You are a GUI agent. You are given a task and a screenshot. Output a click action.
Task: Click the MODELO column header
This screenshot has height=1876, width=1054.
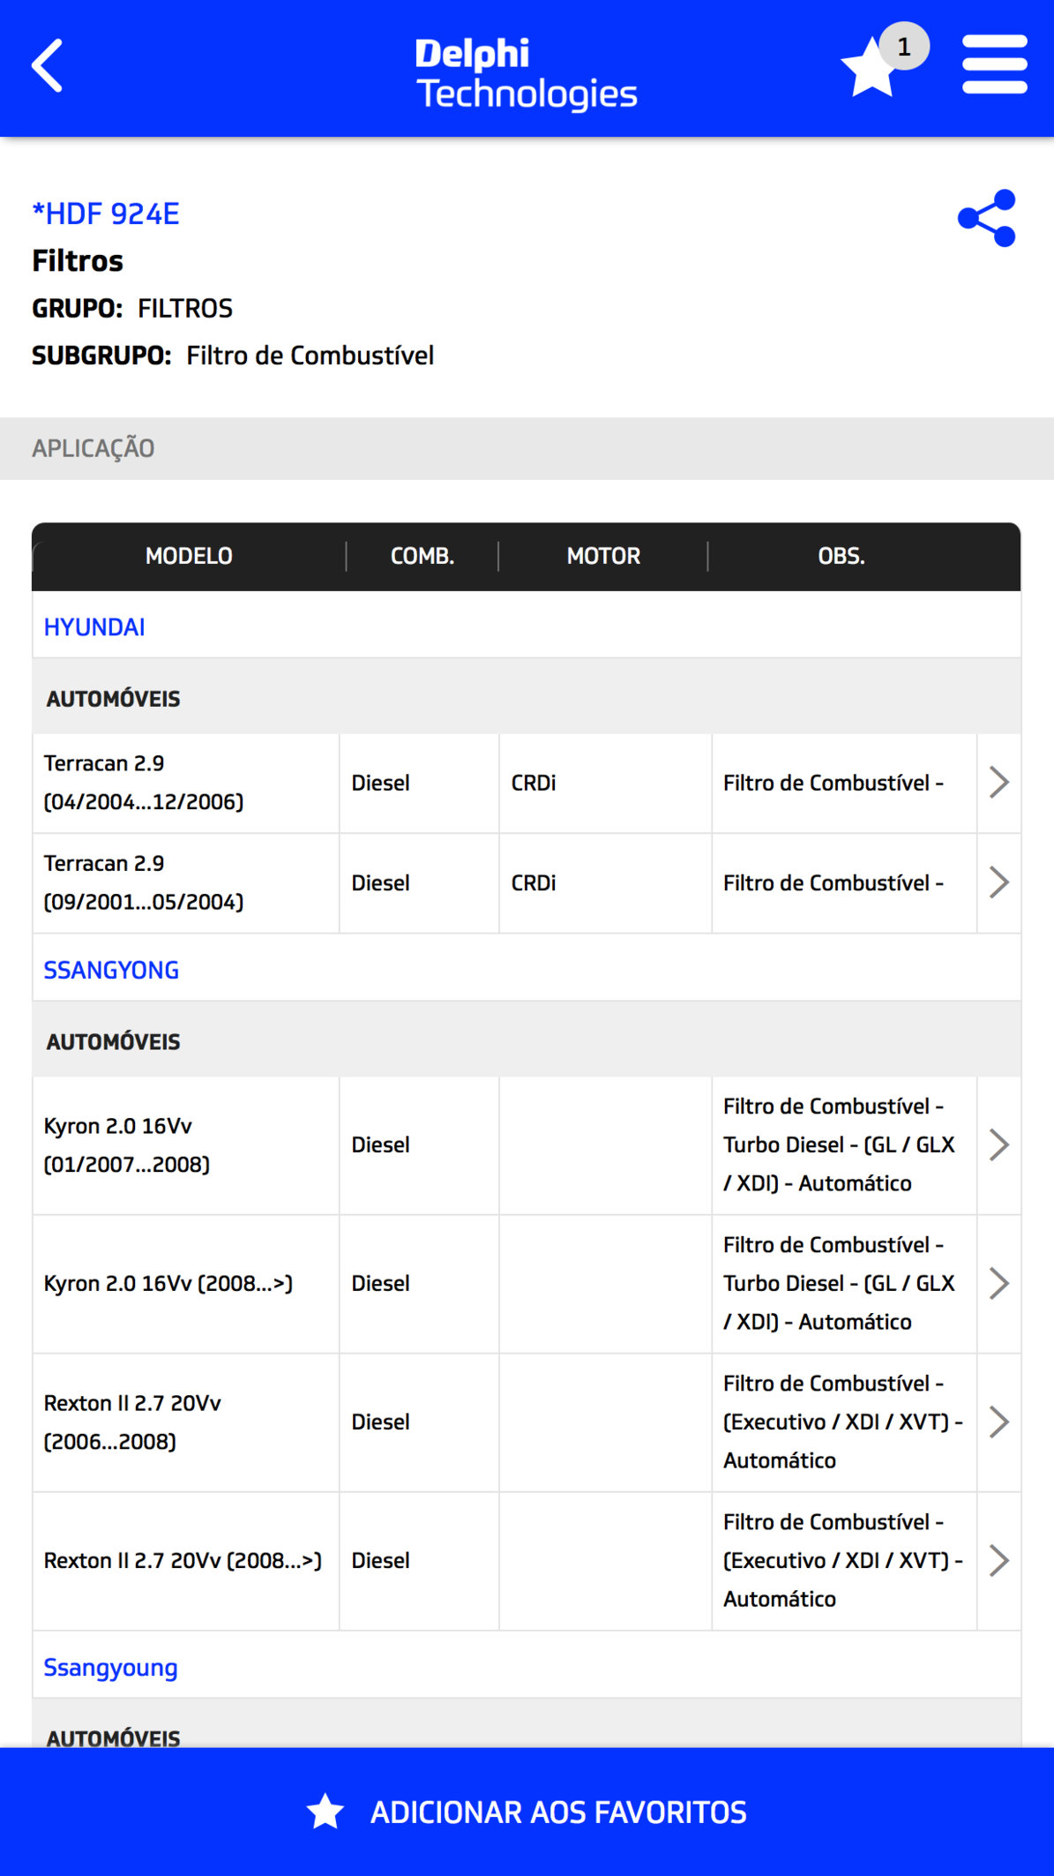(189, 556)
